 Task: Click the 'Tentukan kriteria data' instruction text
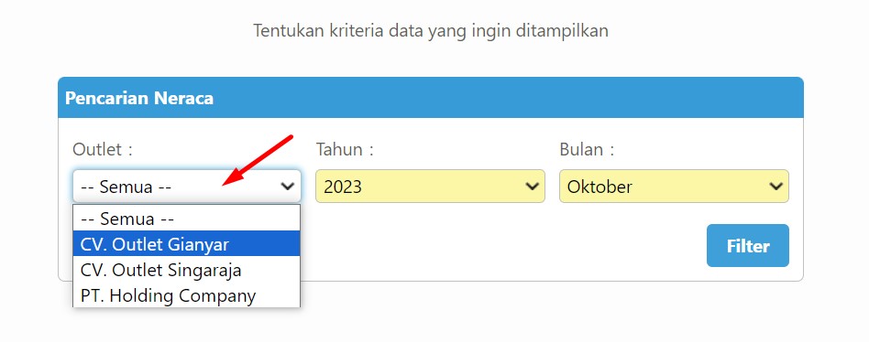(431, 30)
